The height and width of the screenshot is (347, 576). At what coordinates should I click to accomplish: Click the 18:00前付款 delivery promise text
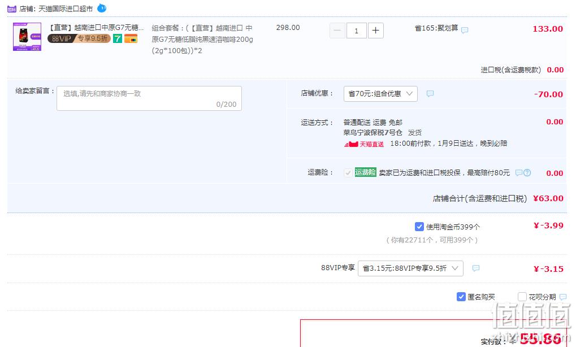coord(448,143)
